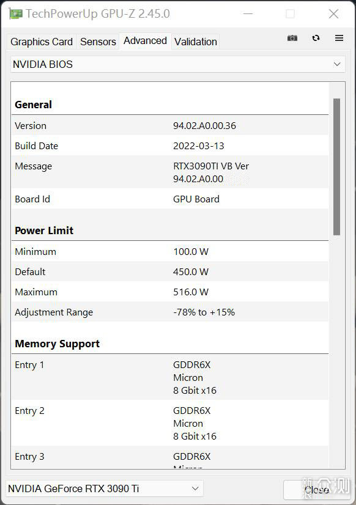Viewport: 356px width, 505px height.
Task: Click the scrollbar track below the thumb
Action: [x=336, y=351]
